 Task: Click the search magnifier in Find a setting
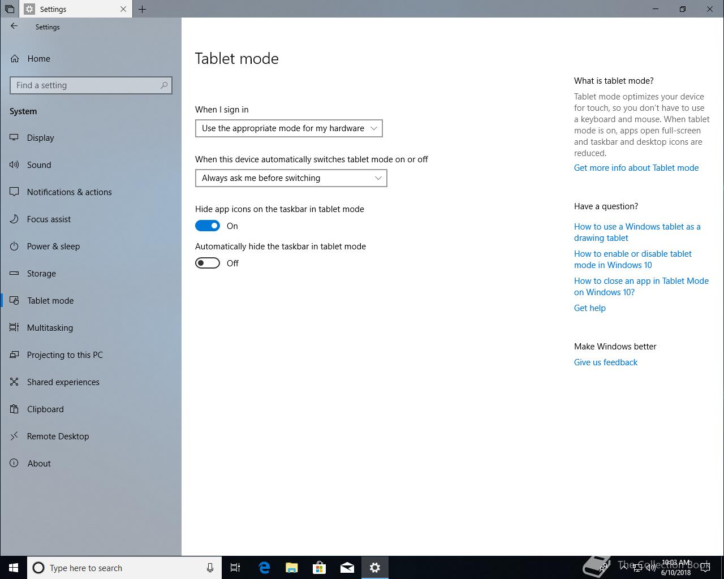click(x=164, y=85)
